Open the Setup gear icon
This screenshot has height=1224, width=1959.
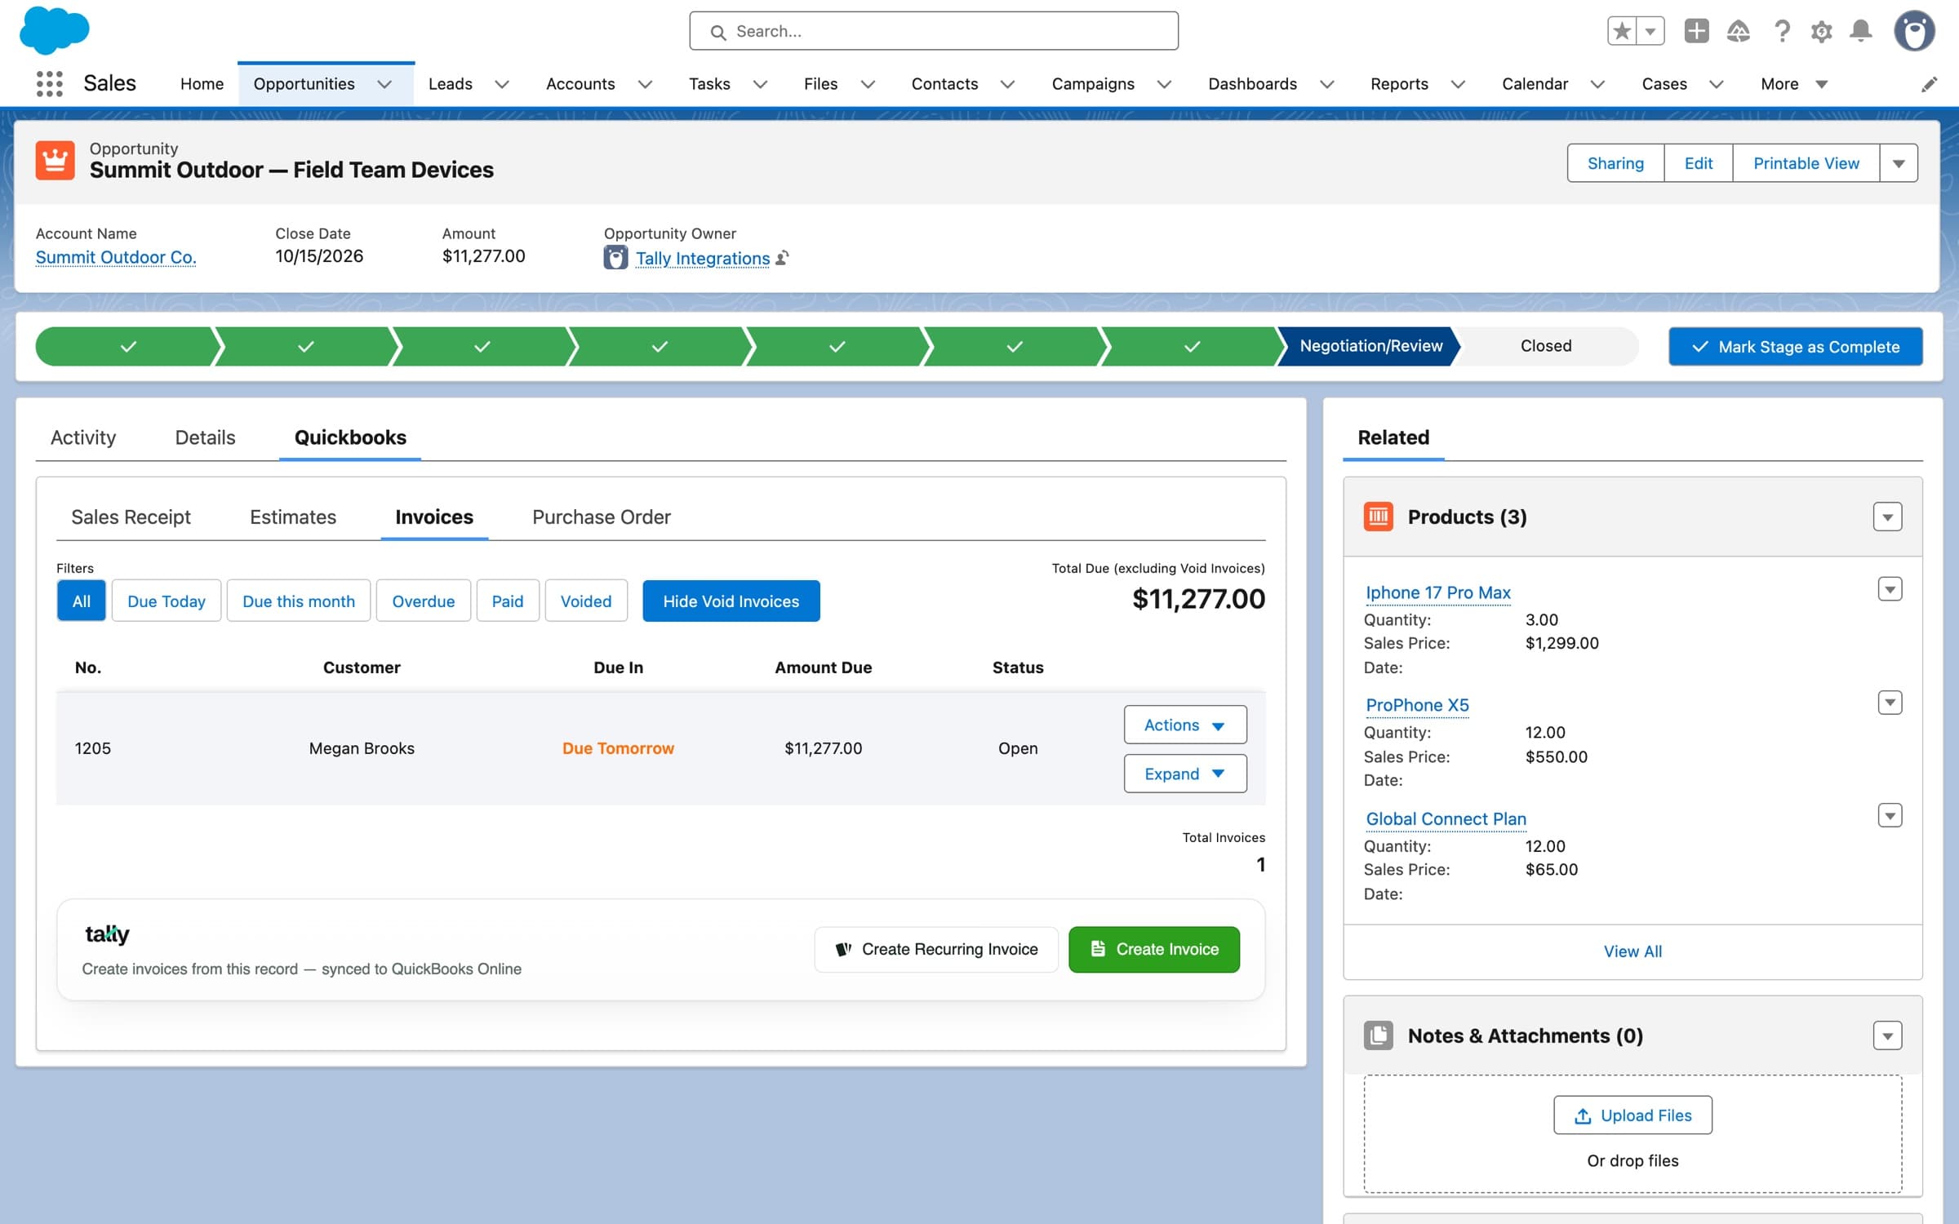click(1821, 31)
